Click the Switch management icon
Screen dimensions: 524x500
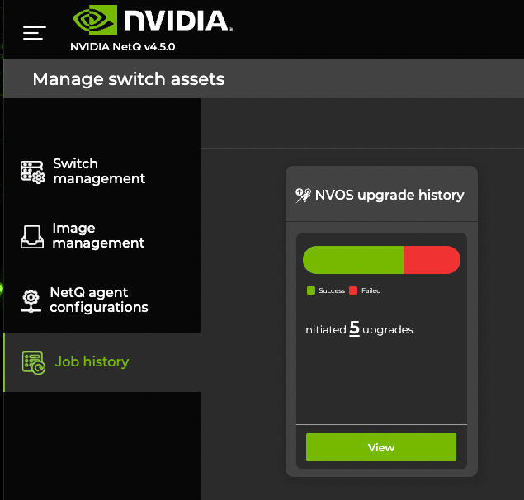(31, 172)
